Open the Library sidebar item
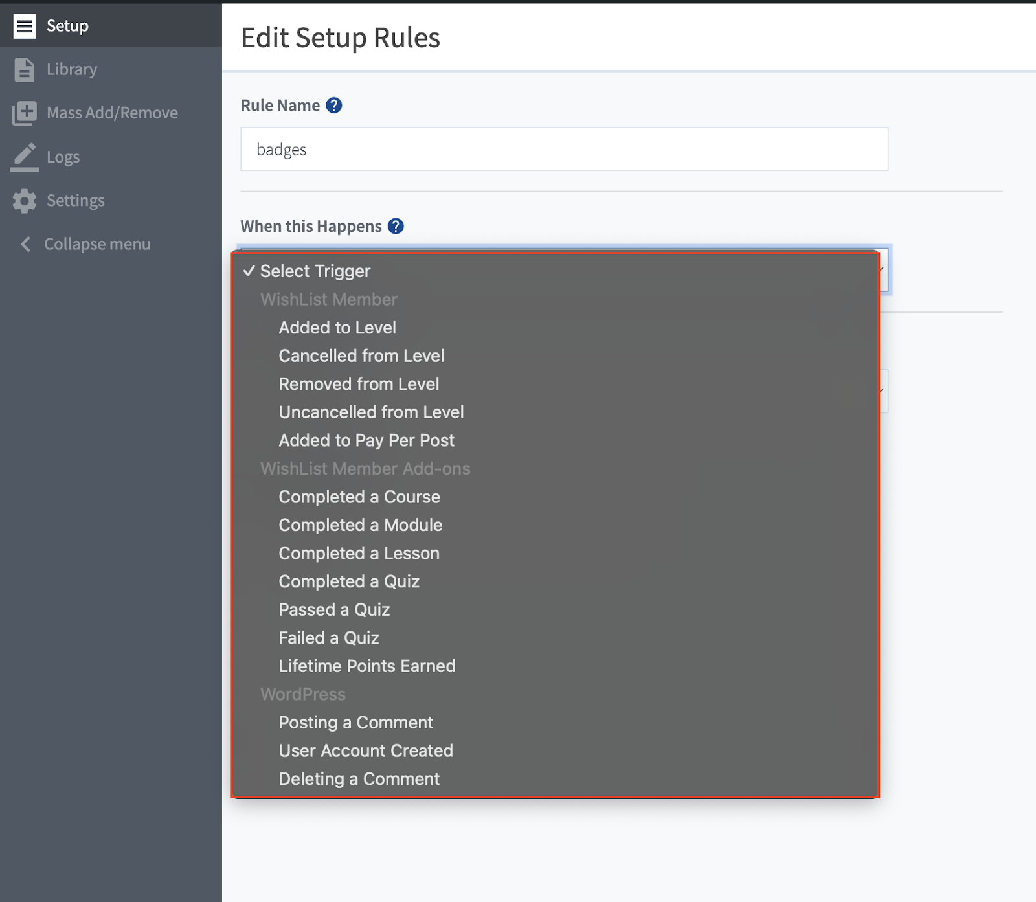 tap(111, 69)
